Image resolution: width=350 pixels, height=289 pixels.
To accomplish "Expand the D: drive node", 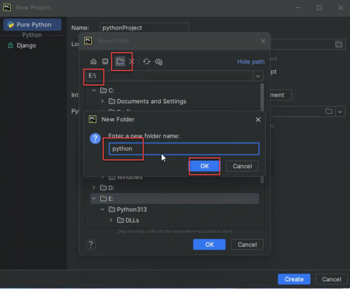I will pos(94,188).
